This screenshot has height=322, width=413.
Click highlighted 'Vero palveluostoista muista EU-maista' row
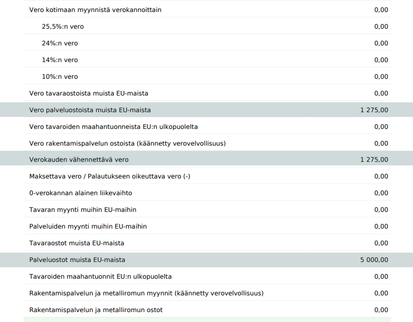coord(90,110)
